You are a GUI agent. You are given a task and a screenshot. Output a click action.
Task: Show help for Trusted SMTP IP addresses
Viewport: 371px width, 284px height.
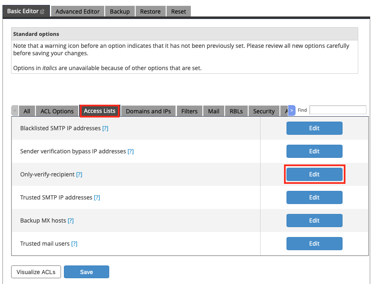coord(97,197)
